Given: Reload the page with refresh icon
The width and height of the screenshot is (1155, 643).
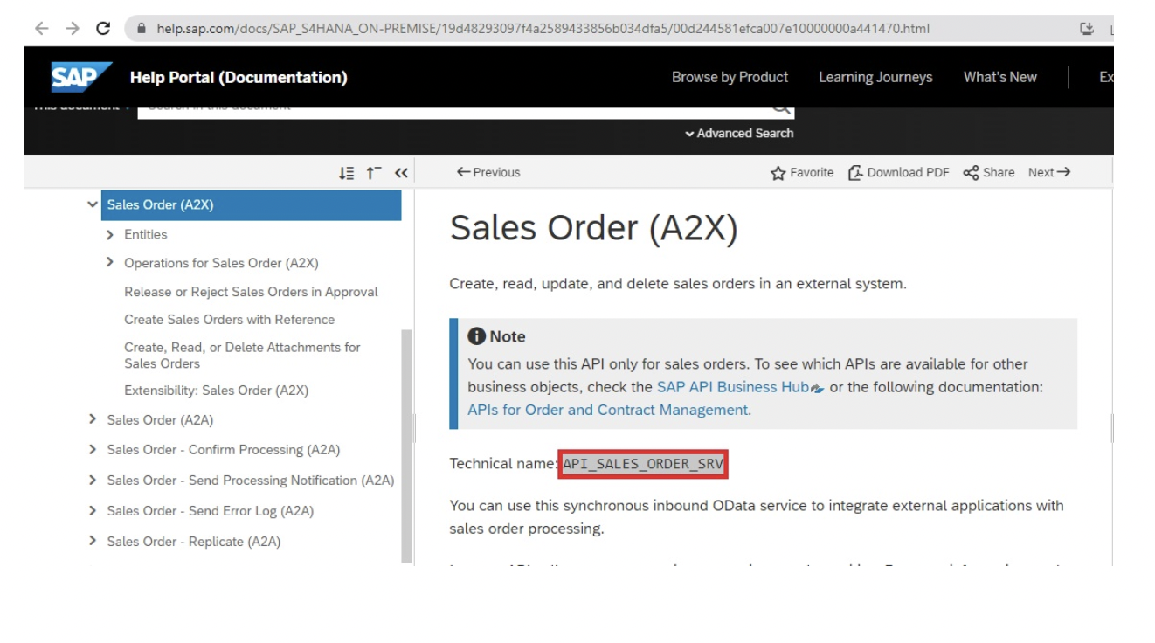Looking at the screenshot, I should [x=104, y=29].
